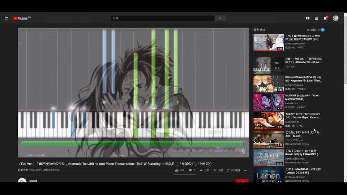Click the magnifier search button
Image resolution: width=347 pixels, height=195 pixels.
coord(220,18)
